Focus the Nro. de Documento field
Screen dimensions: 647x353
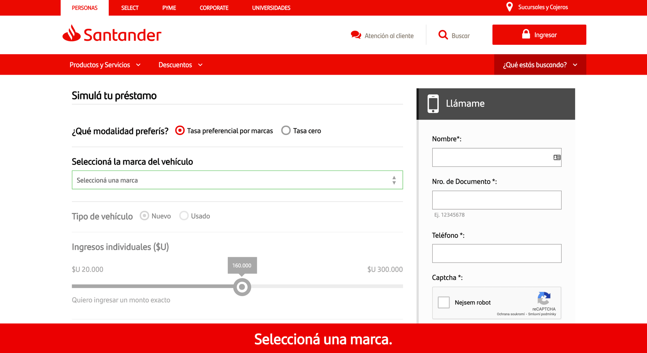(x=497, y=200)
